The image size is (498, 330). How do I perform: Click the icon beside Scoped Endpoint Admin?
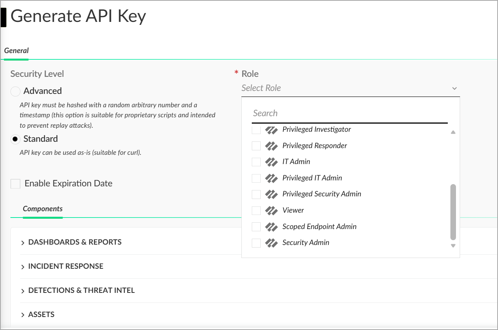tap(272, 227)
